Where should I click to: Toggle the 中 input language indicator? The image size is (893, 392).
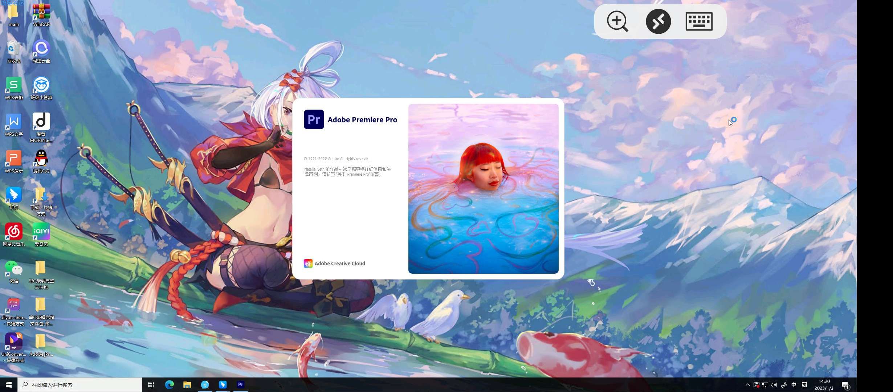pos(794,385)
